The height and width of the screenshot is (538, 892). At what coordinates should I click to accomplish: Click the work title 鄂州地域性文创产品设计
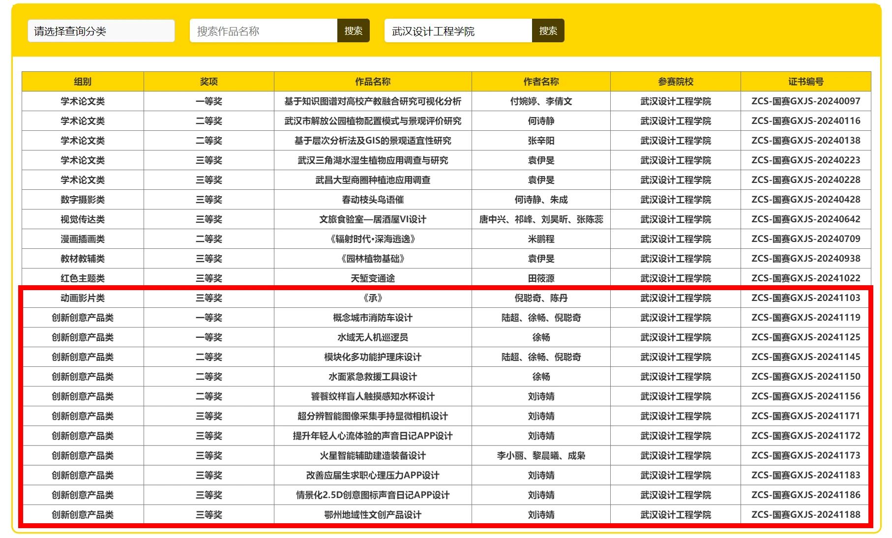pyautogui.click(x=373, y=514)
